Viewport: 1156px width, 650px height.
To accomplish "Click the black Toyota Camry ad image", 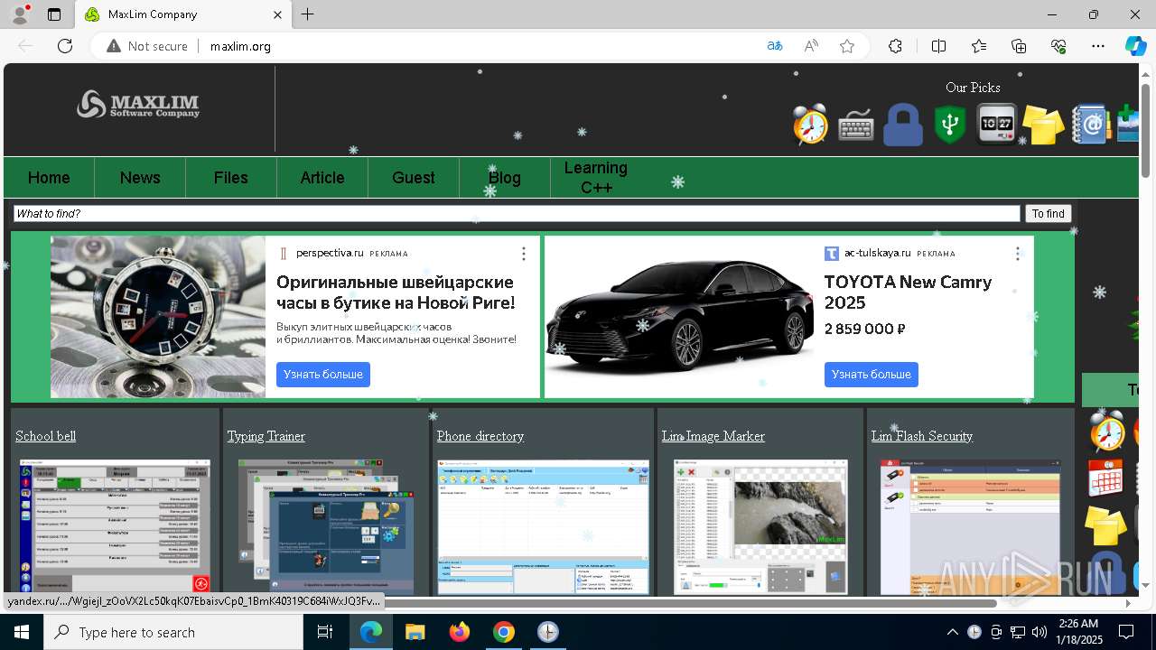I will (x=680, y=317).
